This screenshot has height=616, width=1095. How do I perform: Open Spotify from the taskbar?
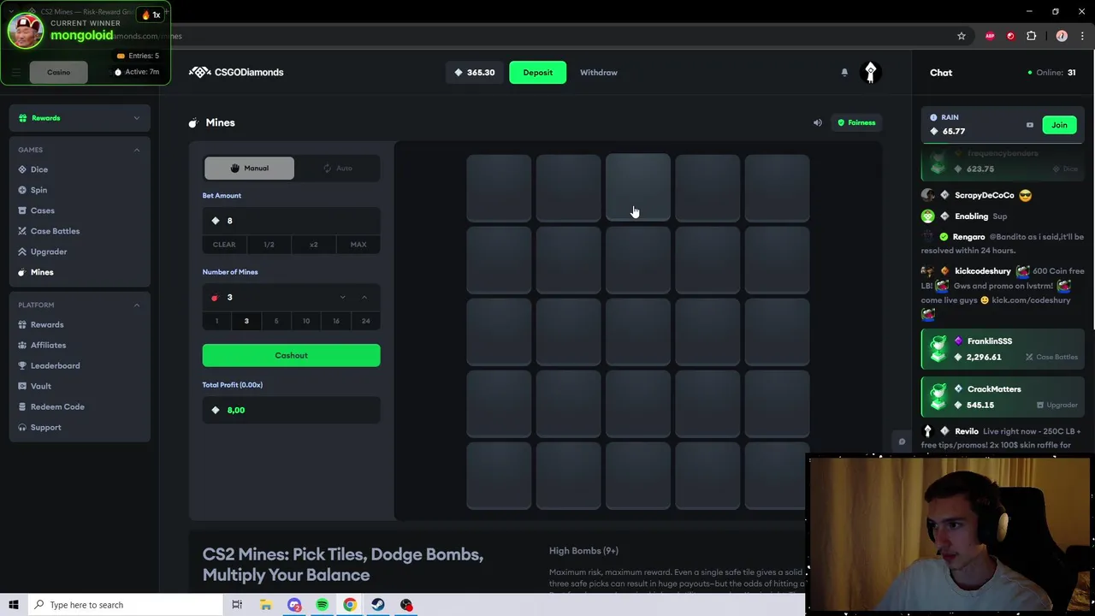(322, 605)
